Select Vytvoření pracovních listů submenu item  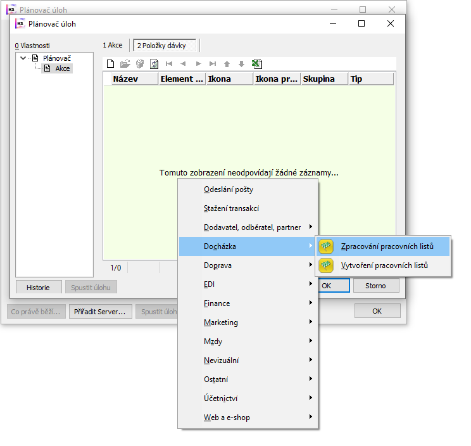point(383,265)
